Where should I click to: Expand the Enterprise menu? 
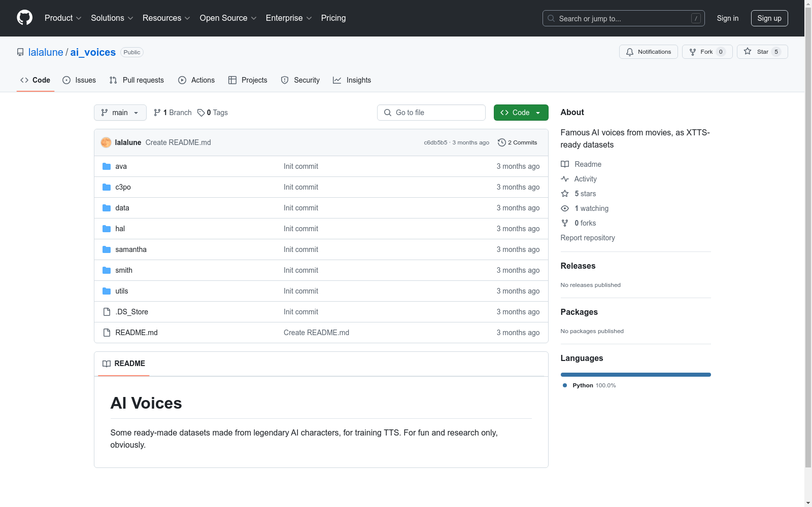click(289, 18)
